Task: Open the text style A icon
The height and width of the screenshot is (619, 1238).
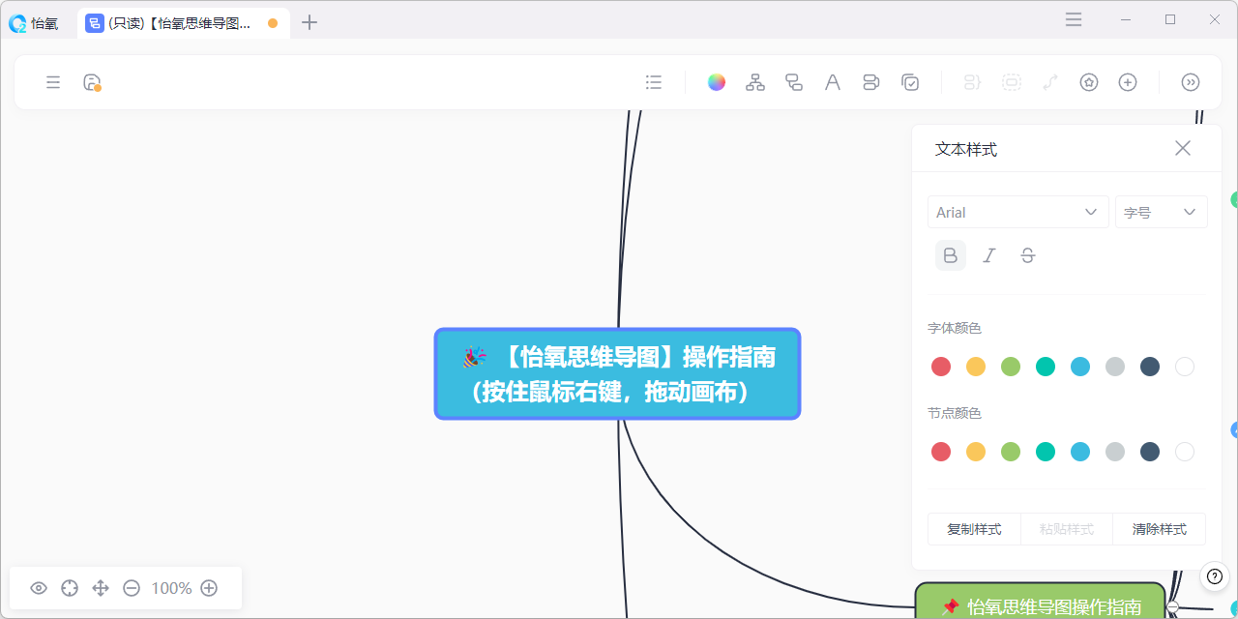Action: click(833, 82)
